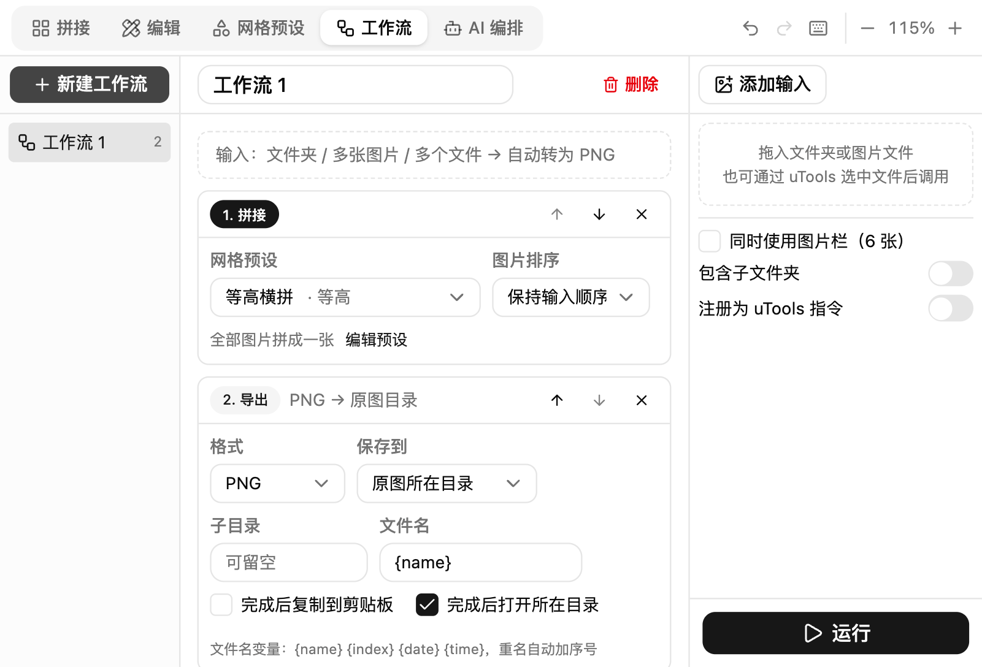This screenshot has height=667, width=982.
Task: Click the 文件名 field with {name}
Action: 481,562
